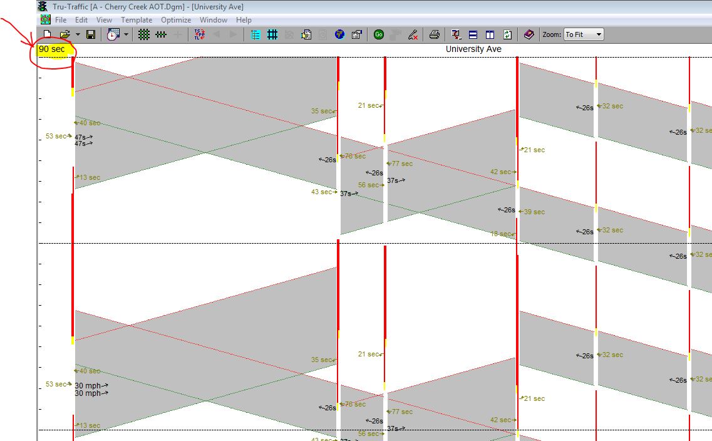Open the Template menu
The height and width of the screenshot is (441, 712).
tap(137, 20)
